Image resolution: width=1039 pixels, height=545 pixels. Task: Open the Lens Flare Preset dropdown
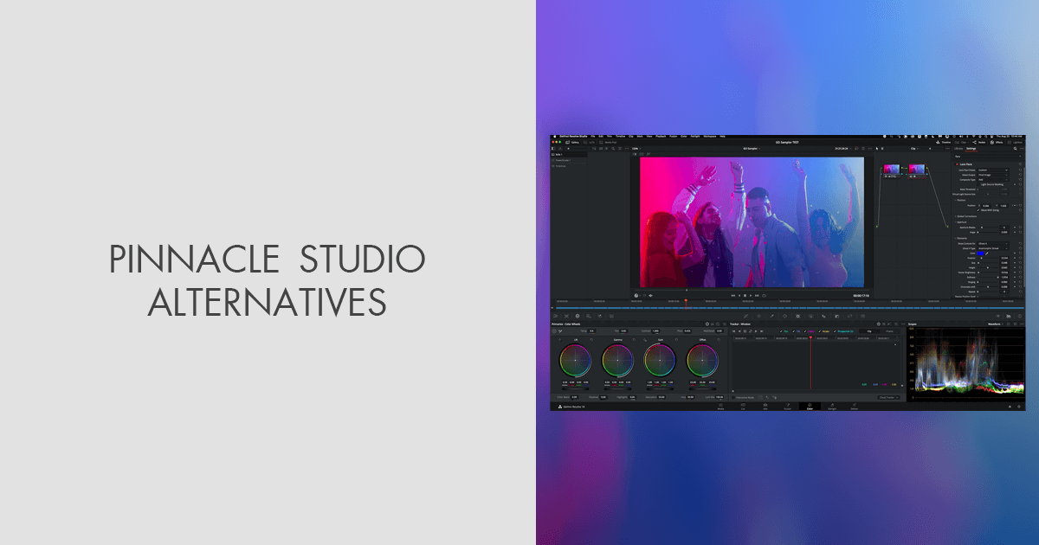tap(993, 170)
